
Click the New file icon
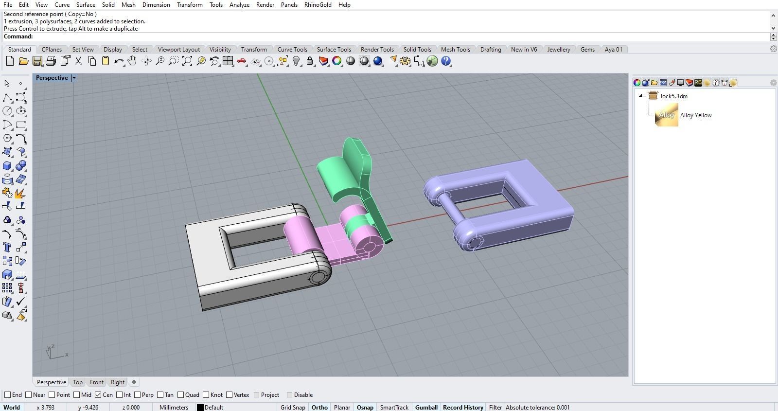click(10, 61)
